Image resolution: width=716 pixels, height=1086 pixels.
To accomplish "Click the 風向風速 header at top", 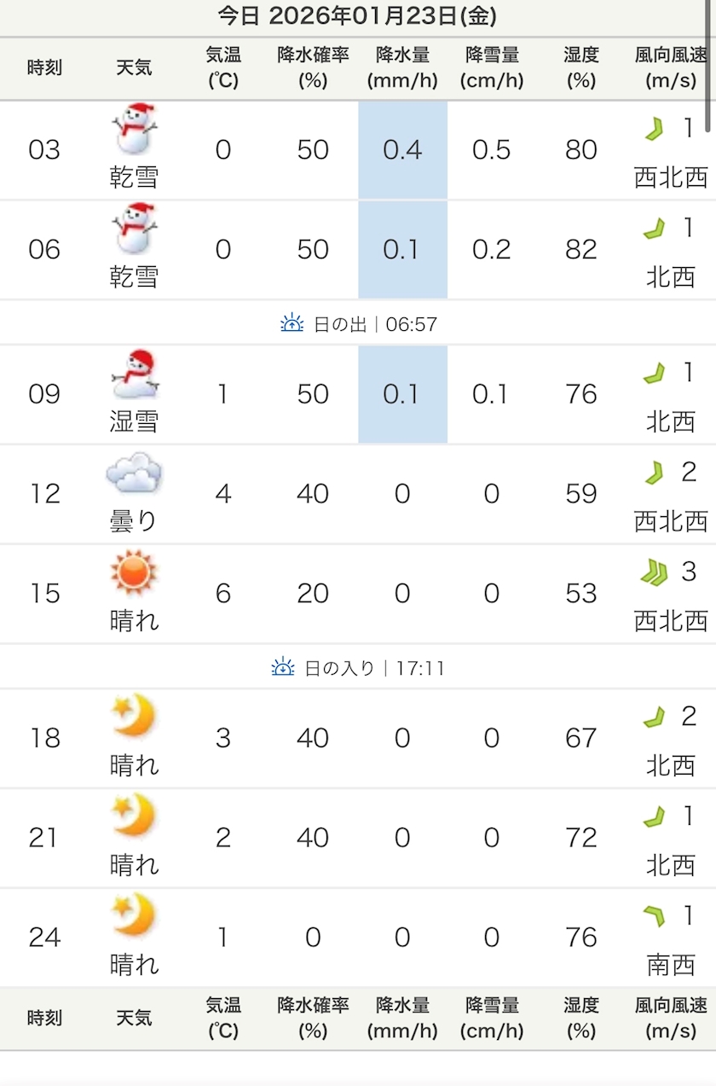I will (x=671, y=68).
